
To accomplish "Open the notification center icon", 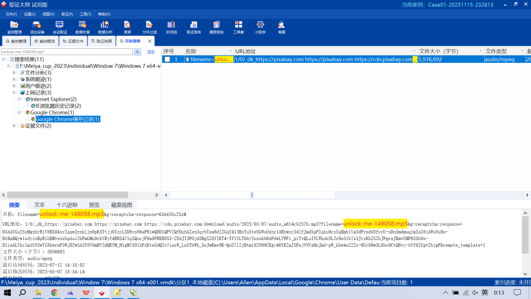I will (x=517, y=293).
